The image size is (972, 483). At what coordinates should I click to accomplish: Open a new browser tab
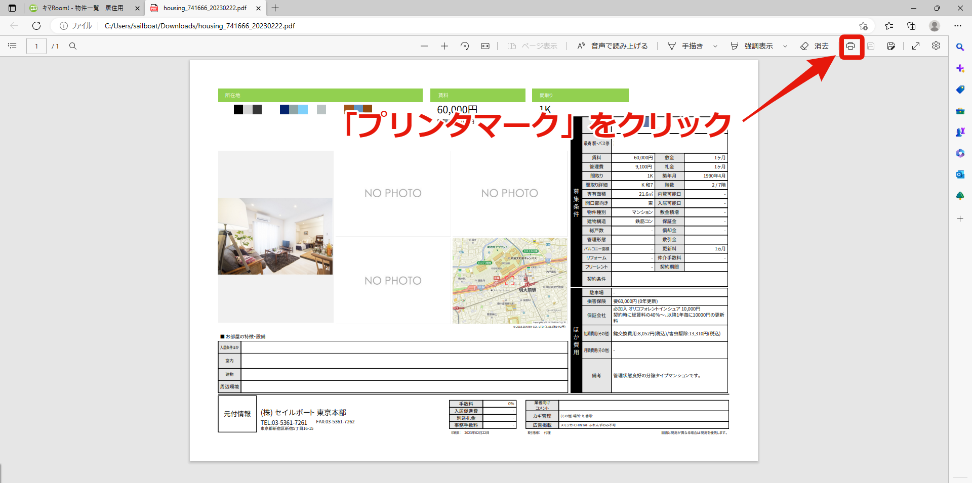pos(275,8)
